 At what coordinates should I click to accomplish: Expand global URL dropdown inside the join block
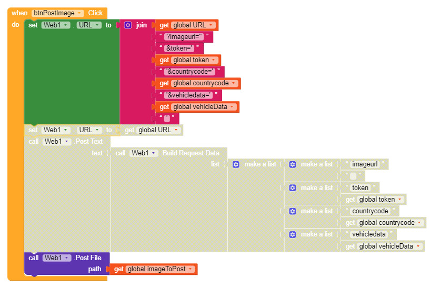pyautogui.click(x=212, y=25)
